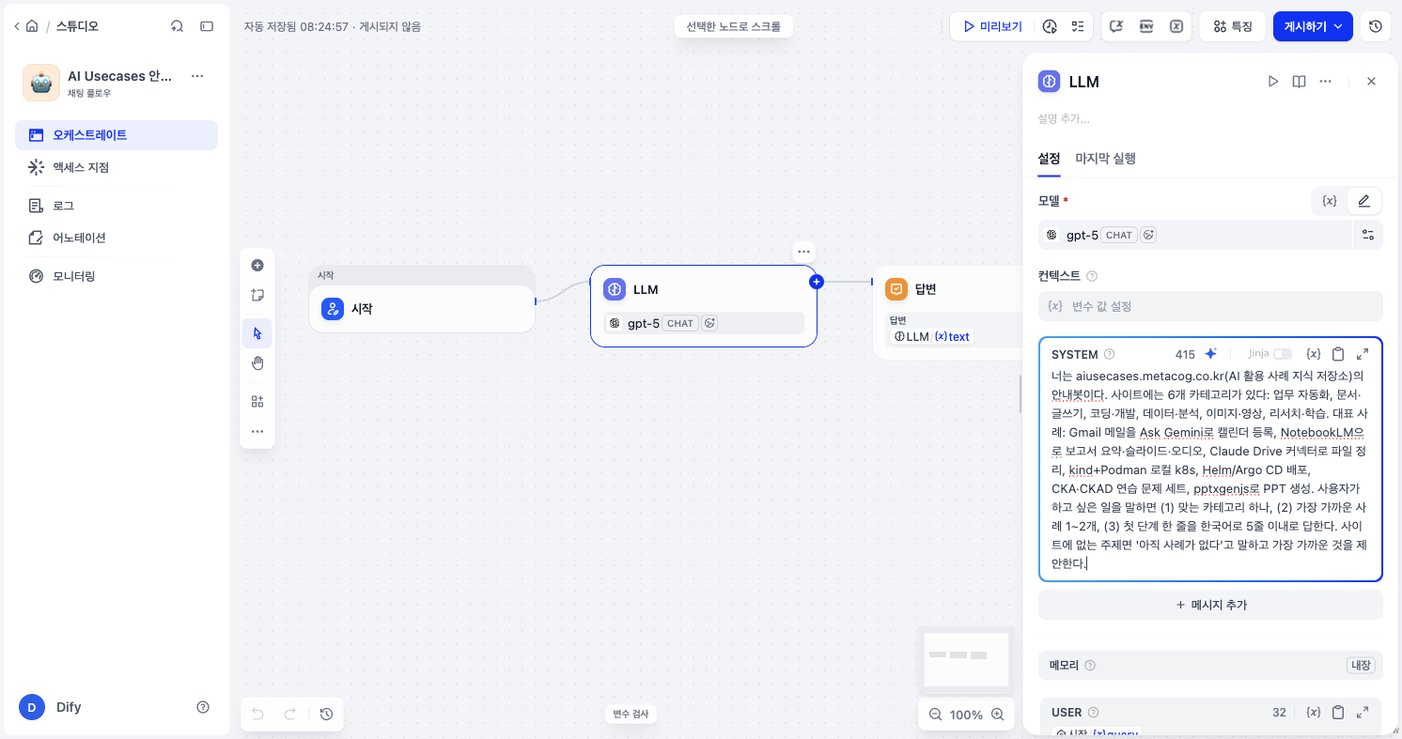Toggle the sidebar collapse icon near 스튜디오

(x=207, y=26)
